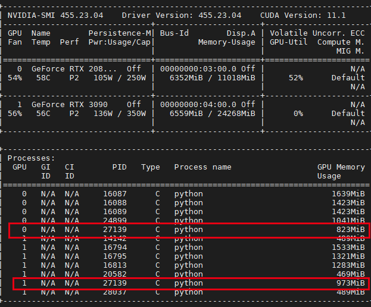Click the 54% fan speed value
The height and width of the screenshot is (307, 371).
(x=15, y=78)
